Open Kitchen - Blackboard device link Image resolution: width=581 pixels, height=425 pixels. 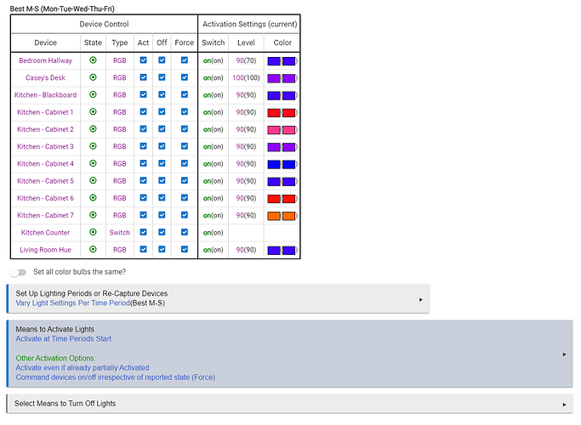click(x=46, y=94)
